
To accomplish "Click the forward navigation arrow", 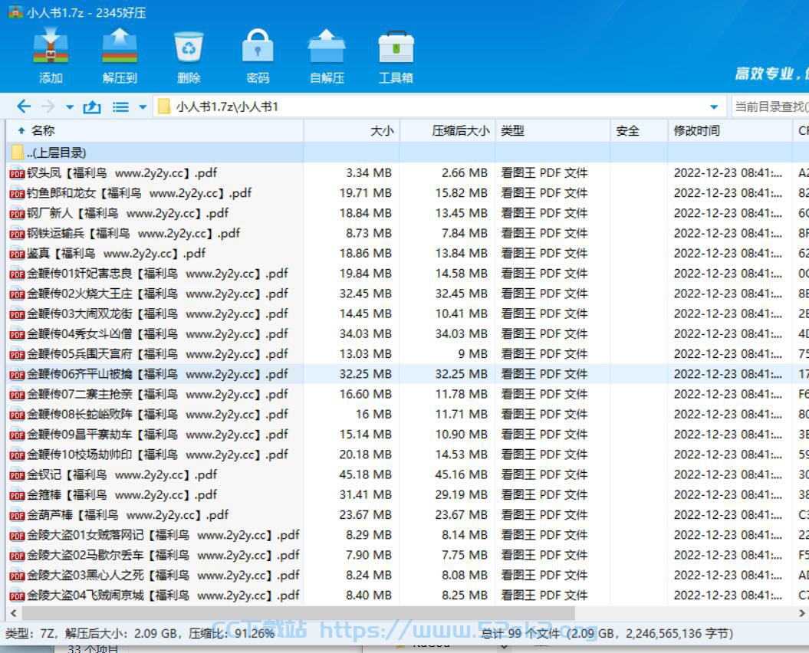I will (x=48, y=107).
